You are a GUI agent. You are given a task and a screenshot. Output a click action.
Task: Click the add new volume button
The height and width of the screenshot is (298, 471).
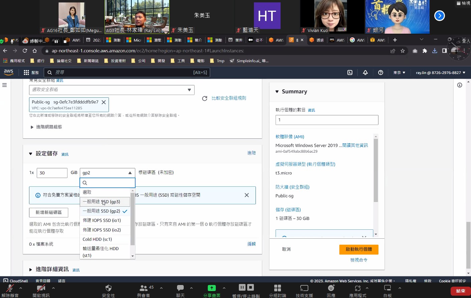[49, 212]
